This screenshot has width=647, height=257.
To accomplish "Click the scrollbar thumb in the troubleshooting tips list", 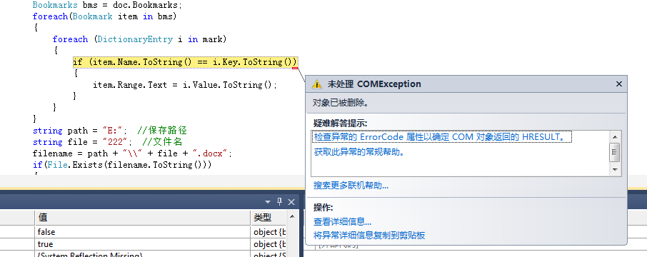I will point(615,152).
